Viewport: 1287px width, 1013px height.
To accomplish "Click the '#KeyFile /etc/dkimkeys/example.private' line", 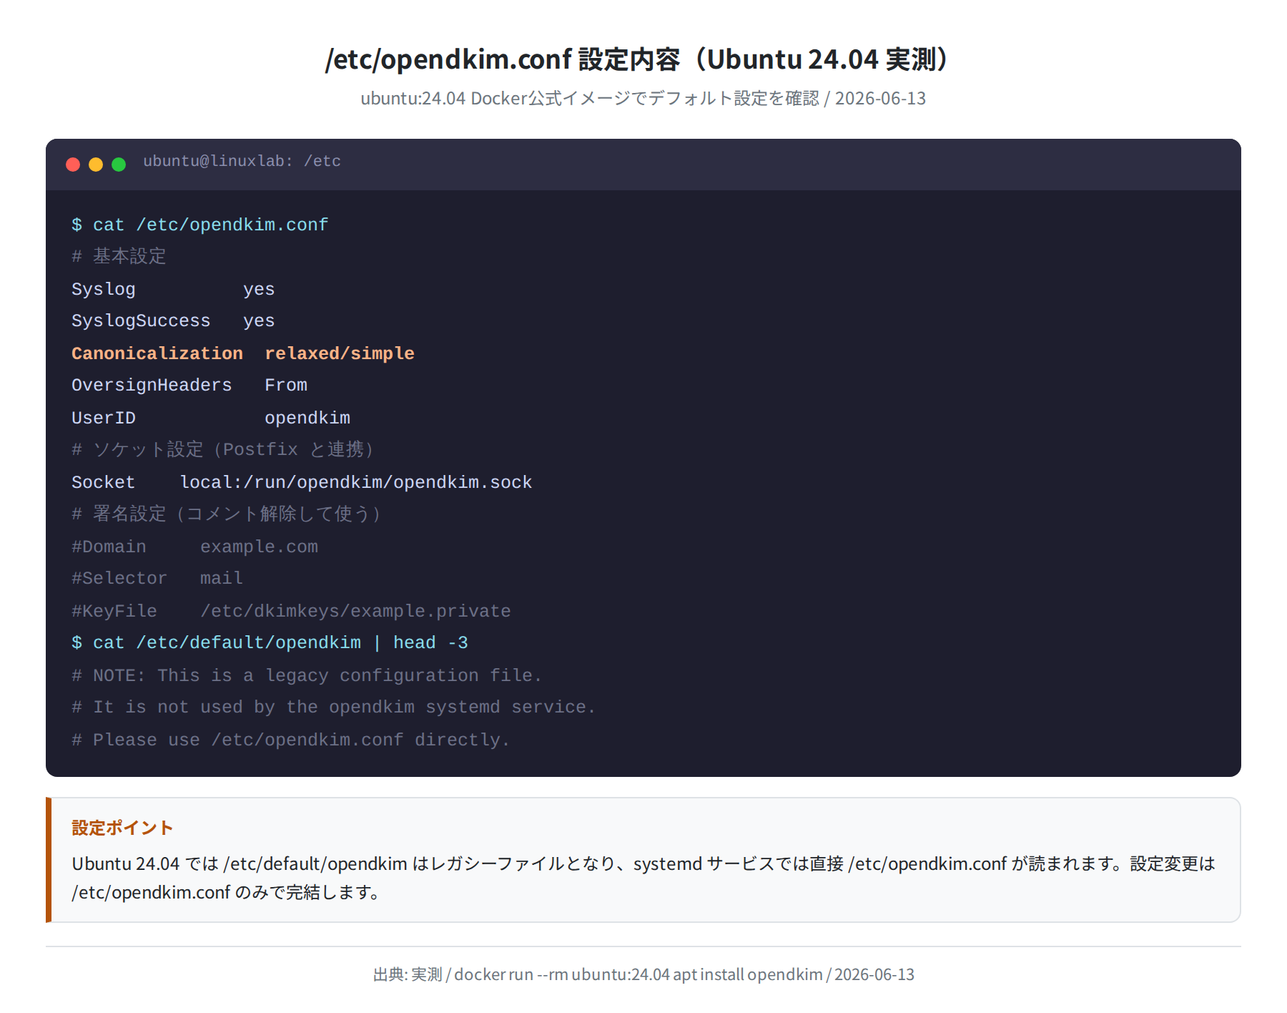I will pyautogui.click(x=291, y=611).
